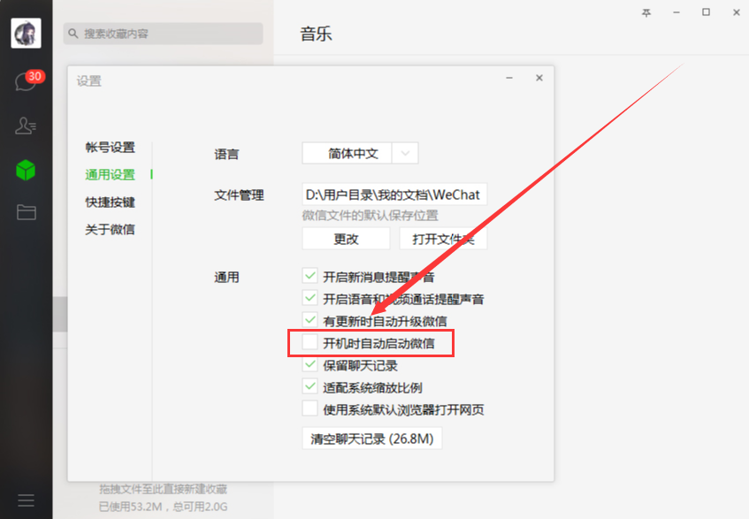Disable 开启新消息提醒声音 option

pos(310,276)
